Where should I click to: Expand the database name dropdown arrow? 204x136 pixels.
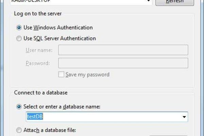click(184, 117)
